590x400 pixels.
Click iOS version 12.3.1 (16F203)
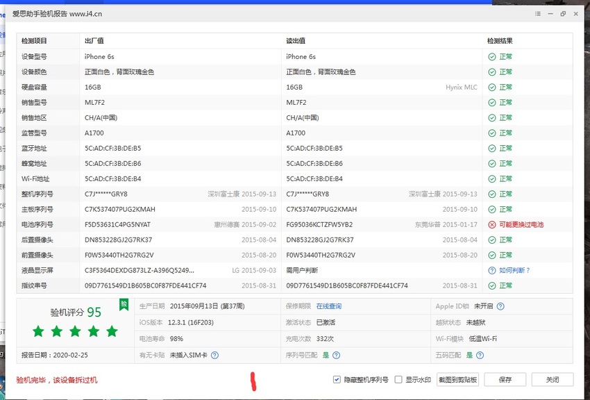[191, 322]
